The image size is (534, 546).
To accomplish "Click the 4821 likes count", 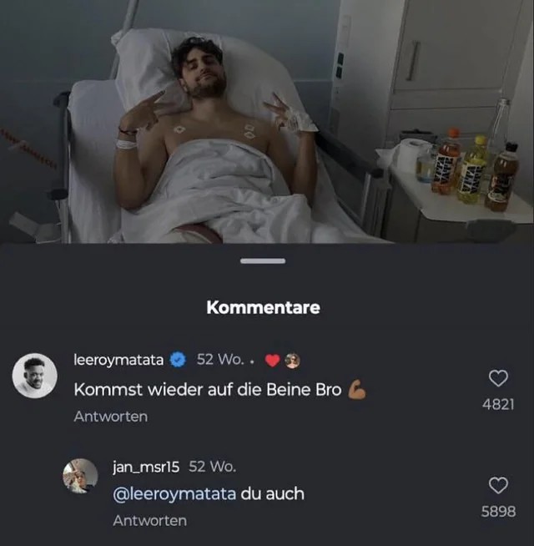I will pyautogui.click(x=498, y=404).
